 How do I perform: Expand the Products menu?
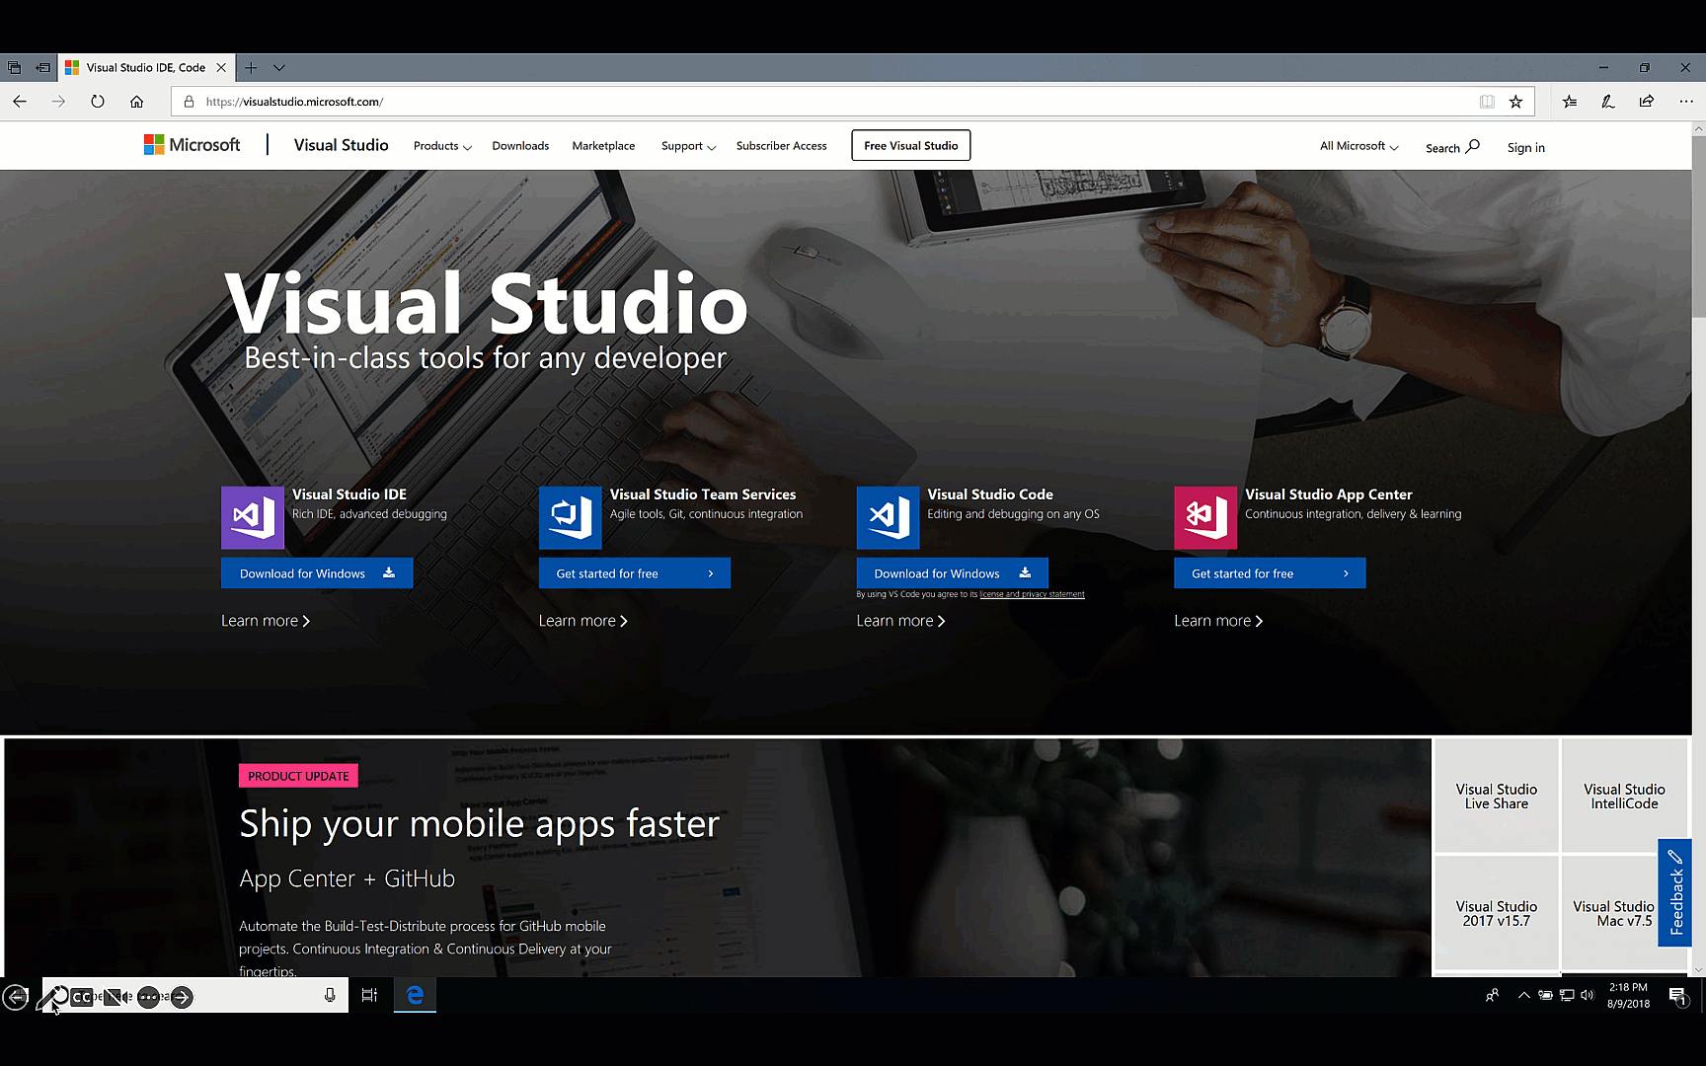click(x=442, y=146)
